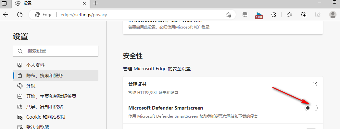Open the user profile avatar
The image size is (340, 129).
(x=333, y=15)
